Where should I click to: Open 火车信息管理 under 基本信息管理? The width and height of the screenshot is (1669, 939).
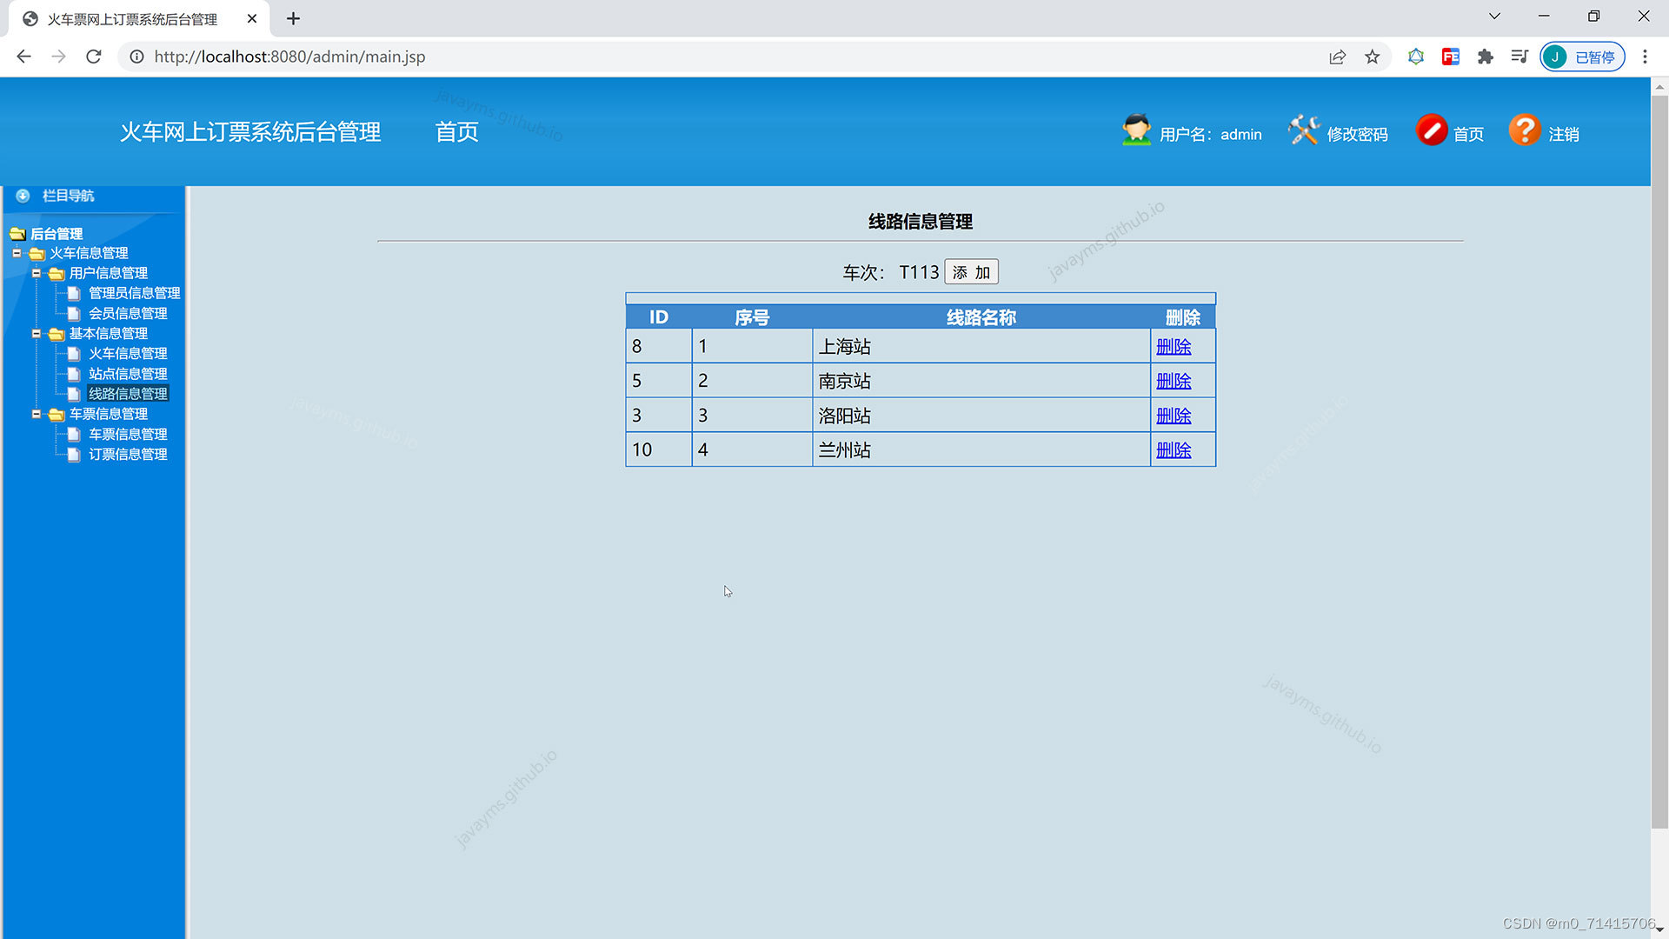tap(128, 354)
